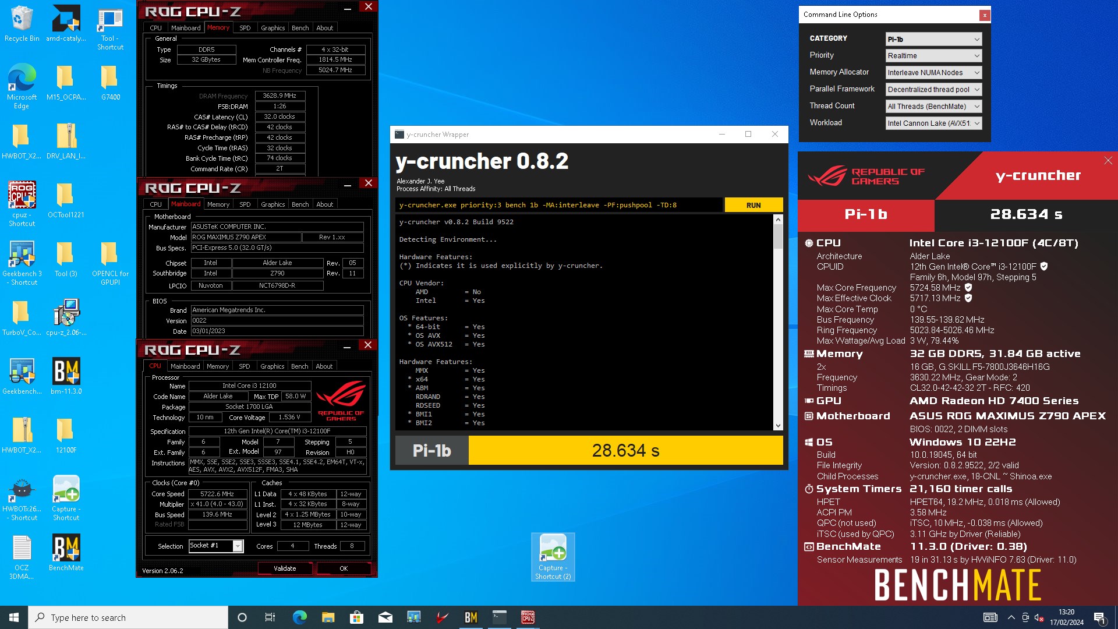This screenshot has width=1118, height=629.
Task: Open the notification center icon
Action: click(x=1100, y=617)
